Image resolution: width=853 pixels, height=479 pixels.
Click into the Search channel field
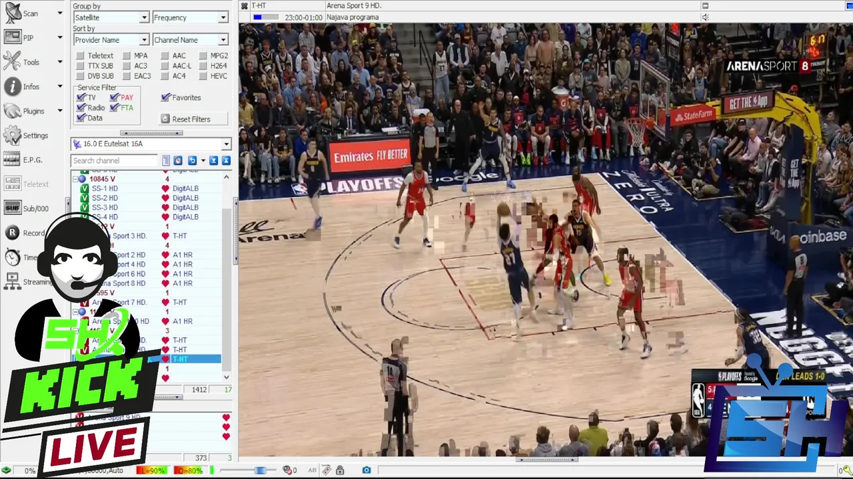[x=115, y=160]
